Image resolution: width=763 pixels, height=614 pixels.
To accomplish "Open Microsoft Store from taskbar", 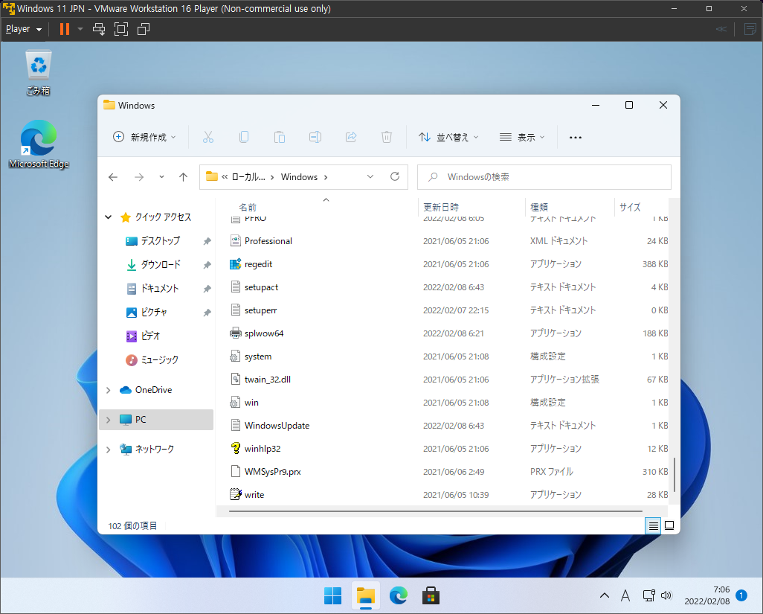I will [x=431, y=595].
